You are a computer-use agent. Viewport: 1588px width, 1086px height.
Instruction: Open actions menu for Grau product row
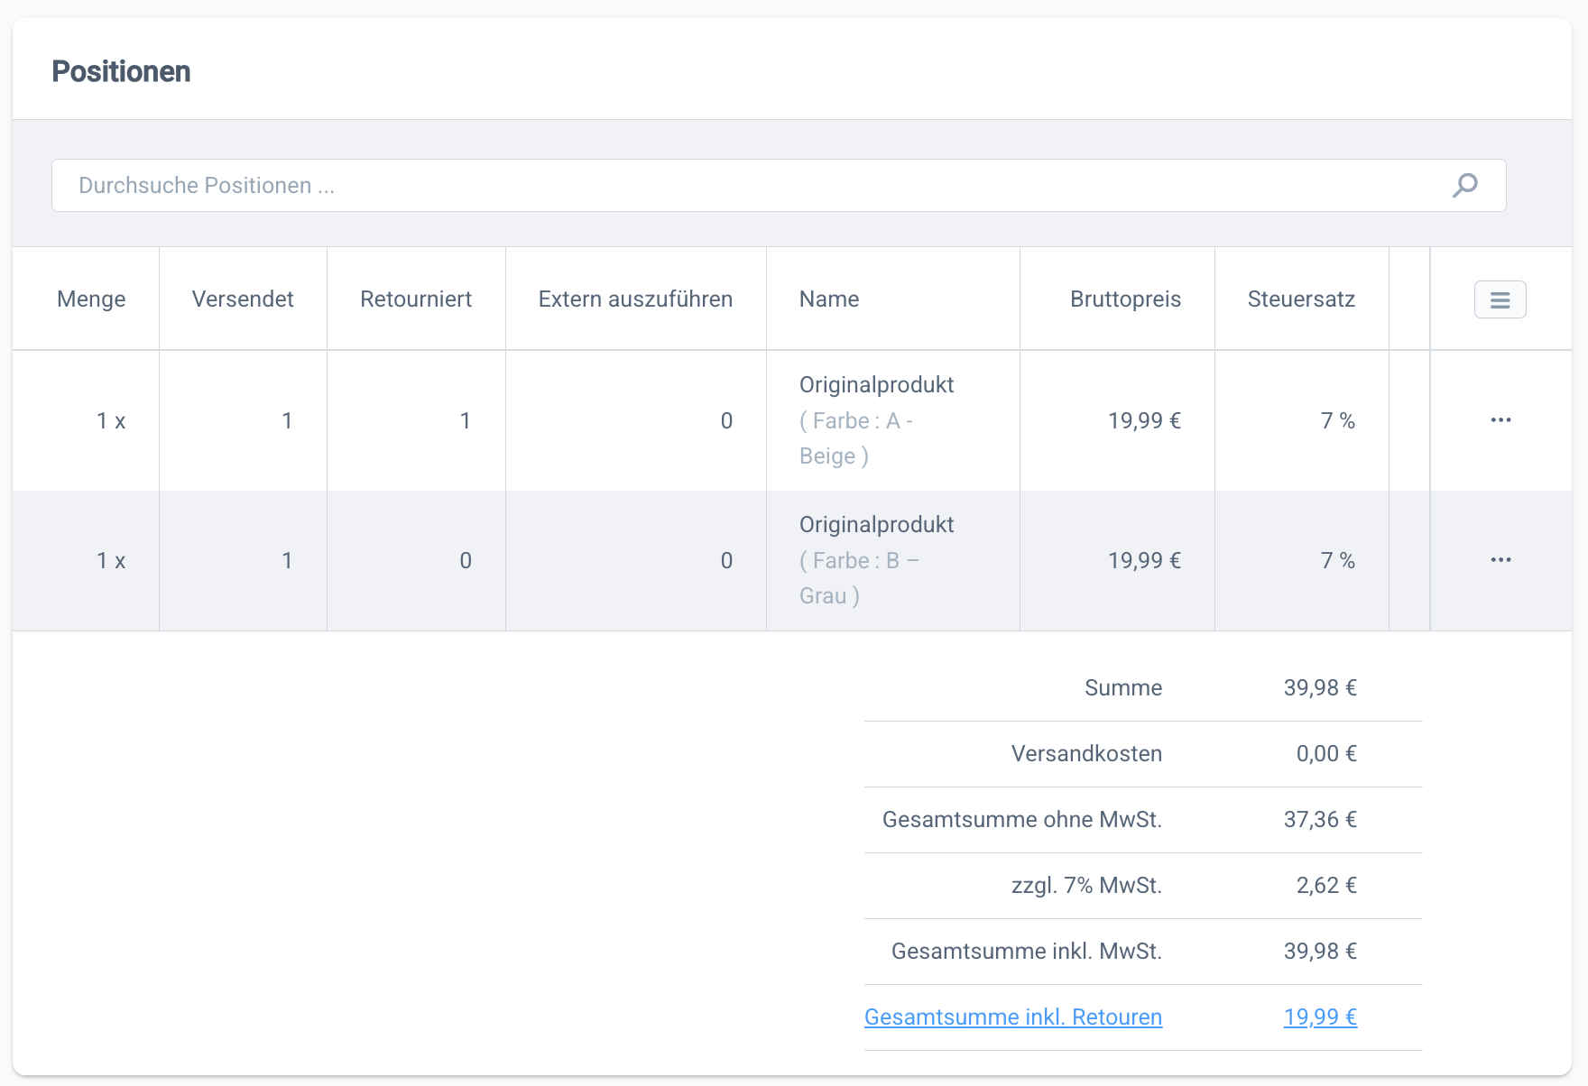click(1500, 560)
